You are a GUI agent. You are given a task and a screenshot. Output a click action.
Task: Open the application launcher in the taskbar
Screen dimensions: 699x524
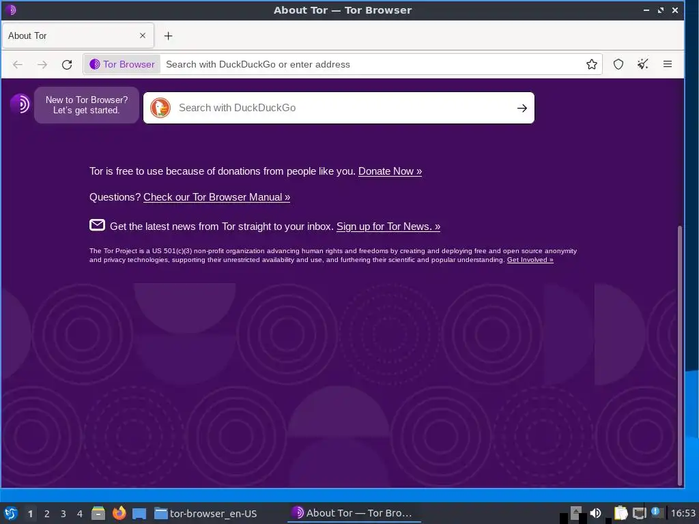click(x=11, y=513)
